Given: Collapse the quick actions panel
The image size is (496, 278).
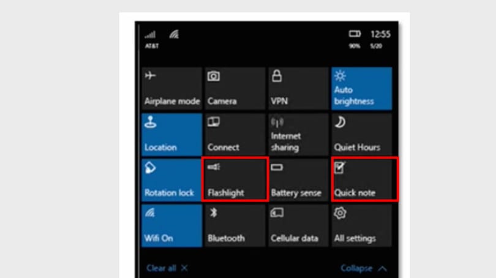Looking at the screenshot, I should [x=364, y=268].
